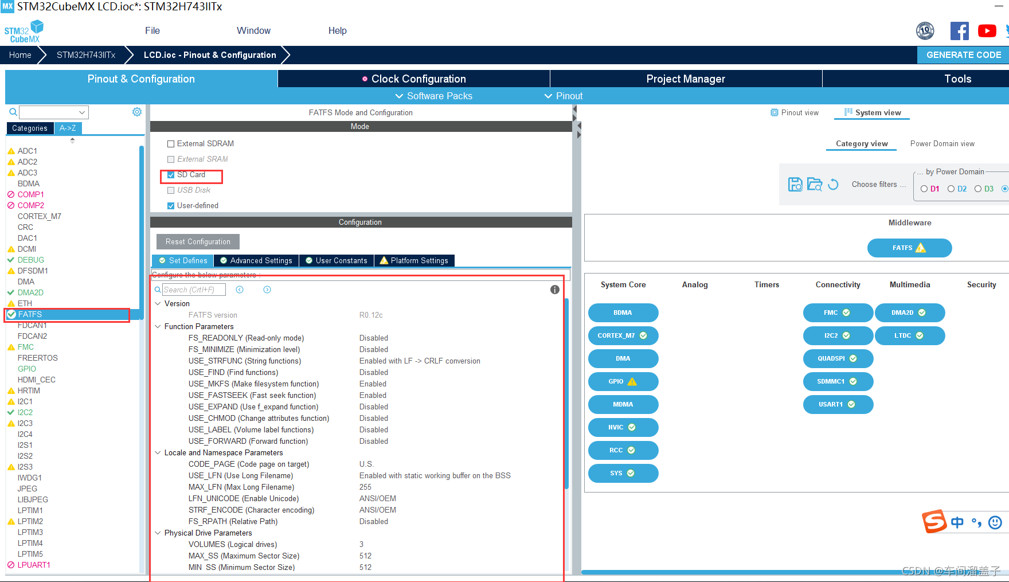
Task: Click the info icon in the configuration panel
Action: [x=555, y=290]
